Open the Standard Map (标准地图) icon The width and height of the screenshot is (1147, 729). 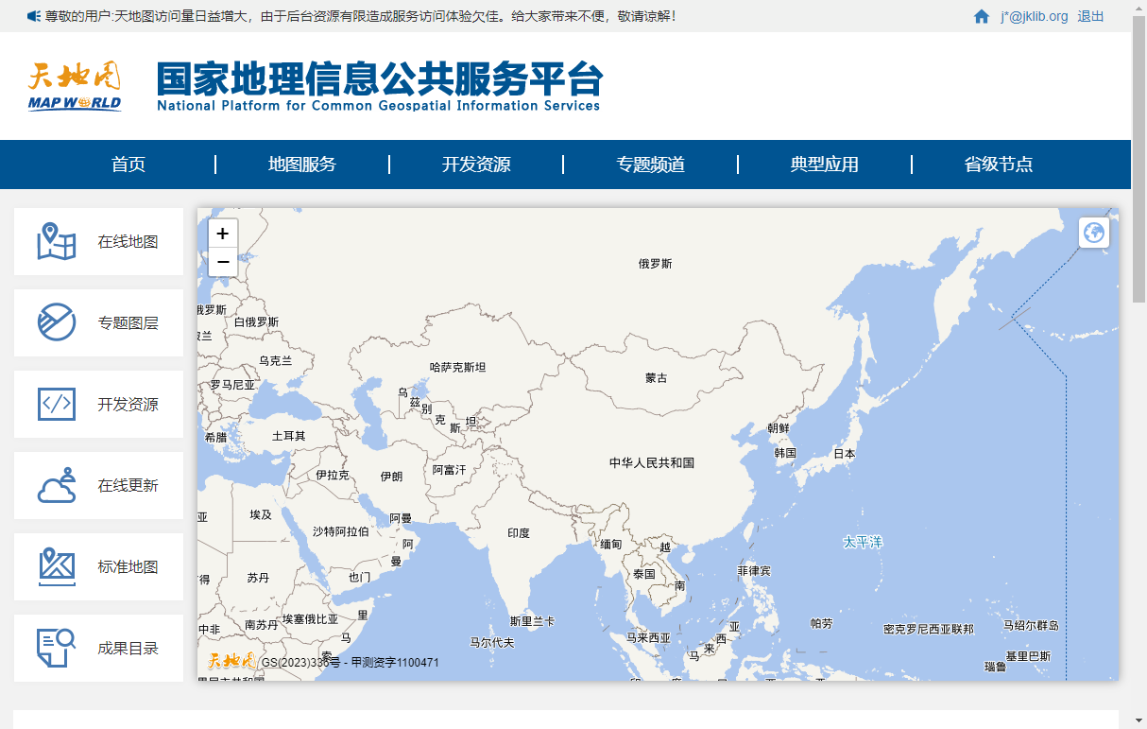(57, 567)
